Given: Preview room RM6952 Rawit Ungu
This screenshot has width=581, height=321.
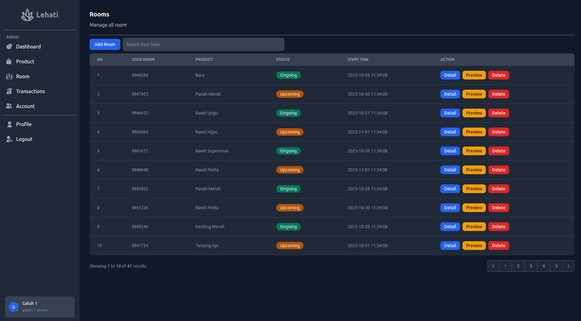Looking at the screenshot, I should point(474,113).
